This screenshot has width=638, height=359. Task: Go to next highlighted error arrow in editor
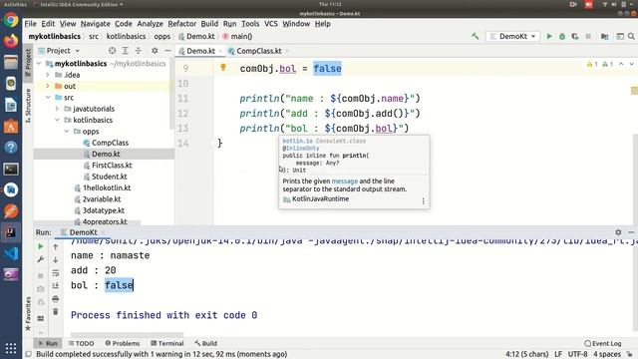click(631, 64)
